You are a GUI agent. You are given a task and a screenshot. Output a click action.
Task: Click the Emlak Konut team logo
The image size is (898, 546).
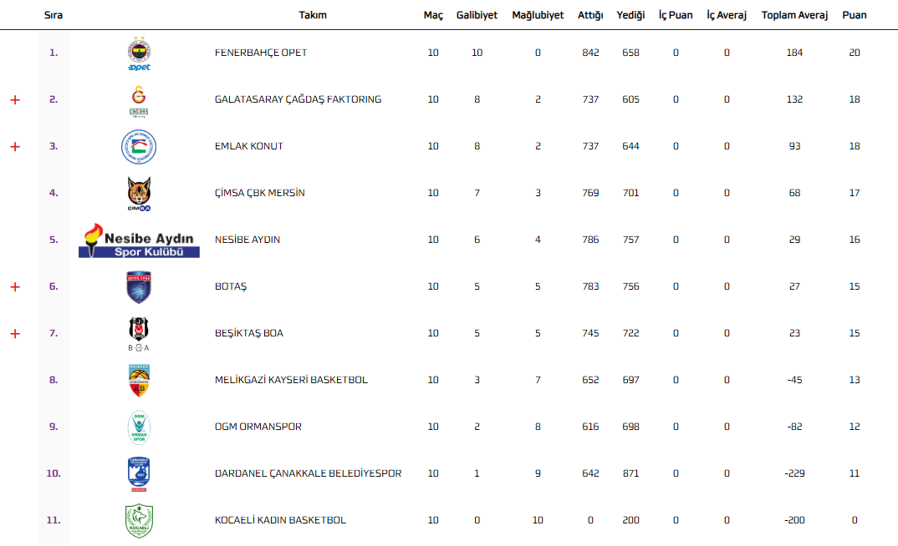(139, 147)
